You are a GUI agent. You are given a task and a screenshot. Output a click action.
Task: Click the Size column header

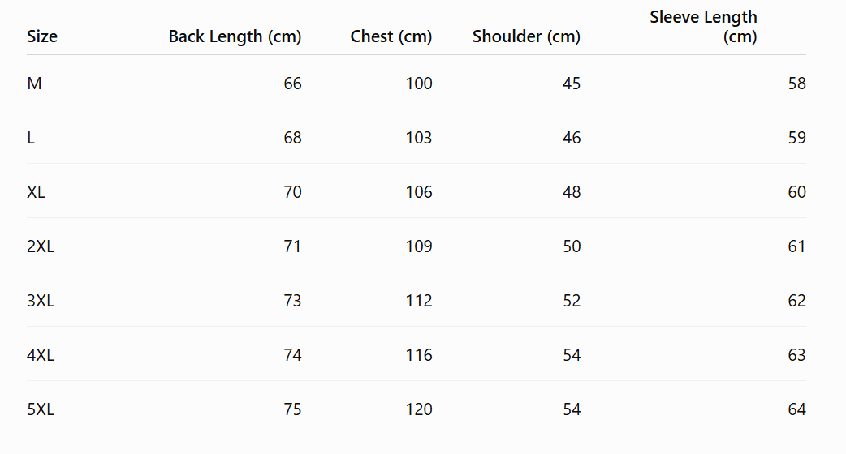pos(42,36)
